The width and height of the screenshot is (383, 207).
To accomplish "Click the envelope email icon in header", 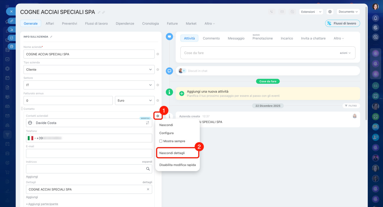I will pyautogui.click(x=282, y=12).
